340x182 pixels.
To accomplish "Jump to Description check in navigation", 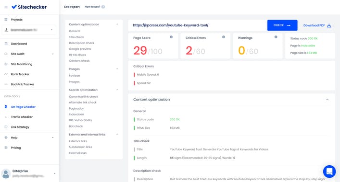I will point(82,43).
